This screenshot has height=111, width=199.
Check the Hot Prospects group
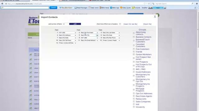[134, 62]
